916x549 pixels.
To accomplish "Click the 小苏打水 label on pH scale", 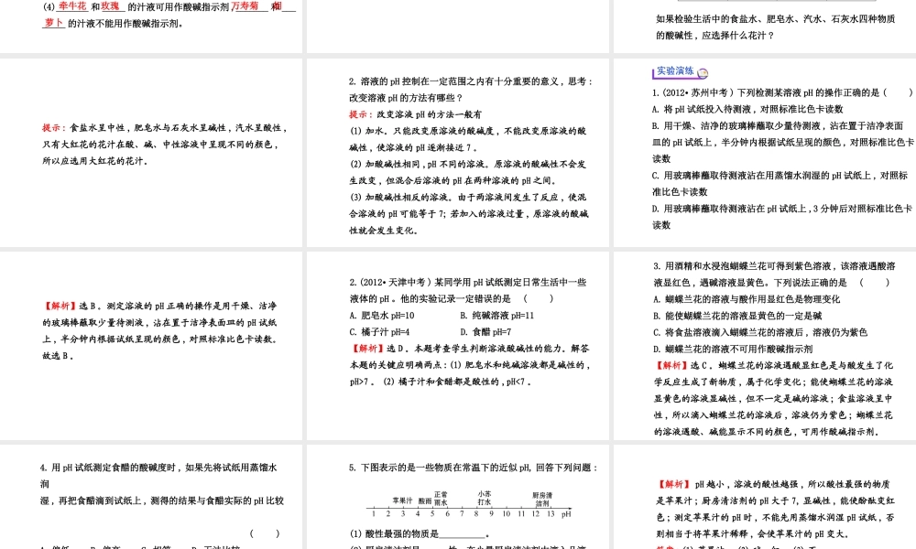I will coord(485,498).
